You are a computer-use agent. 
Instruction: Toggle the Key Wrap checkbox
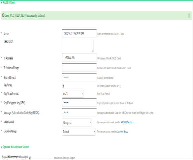pyautogui.click(x=63, y=86)
